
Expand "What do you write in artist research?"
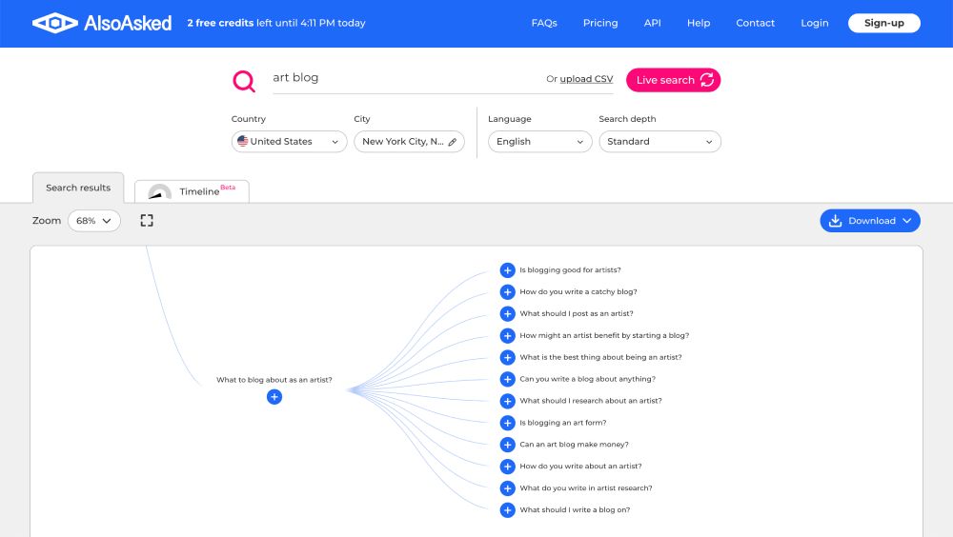click(x=508, y=488)
